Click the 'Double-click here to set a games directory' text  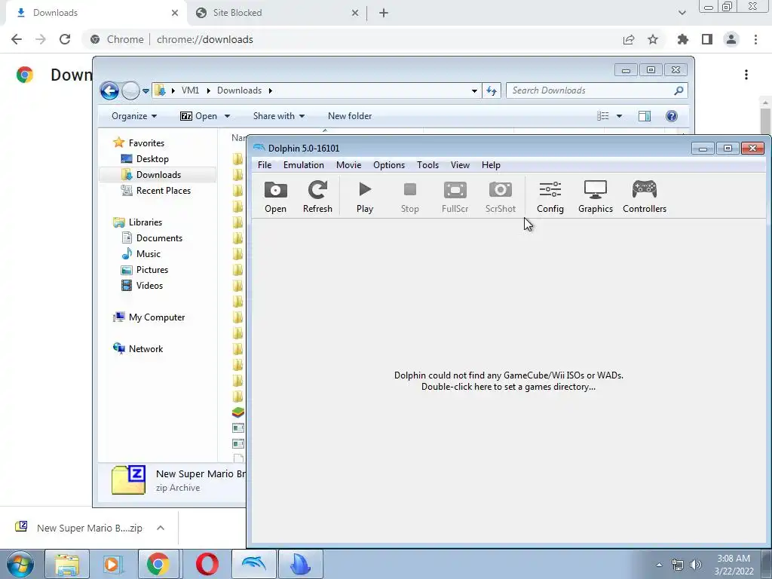508,387
